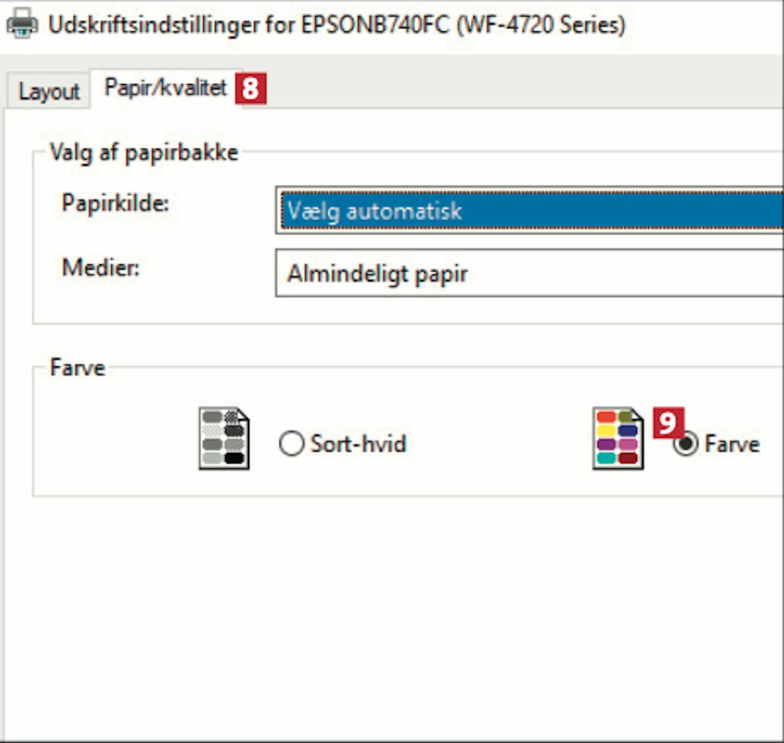Select the Sort-hvid radio button

click(x=291, y=444)
